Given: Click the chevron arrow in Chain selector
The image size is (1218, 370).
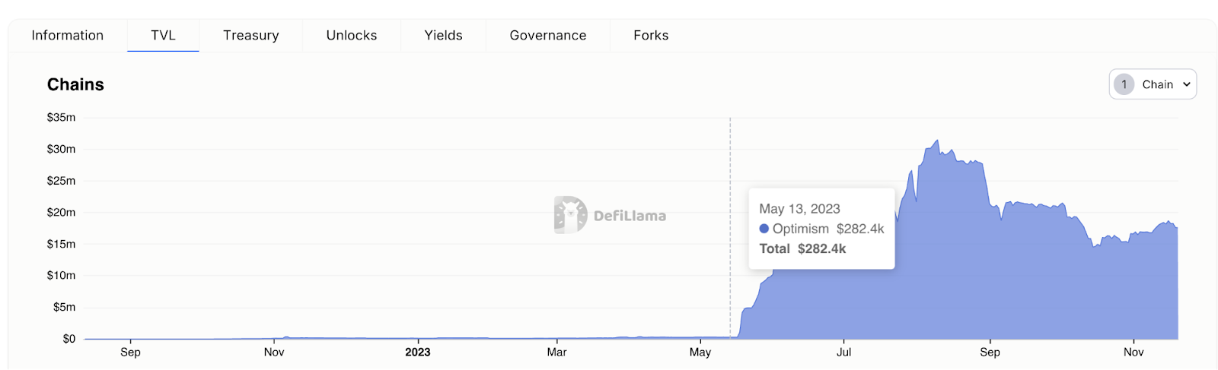Looking at the screenshot, I should click(x=1186, y=84).
